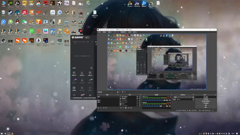Adjust second mixer channel volume slider

[x=154, y=106]
